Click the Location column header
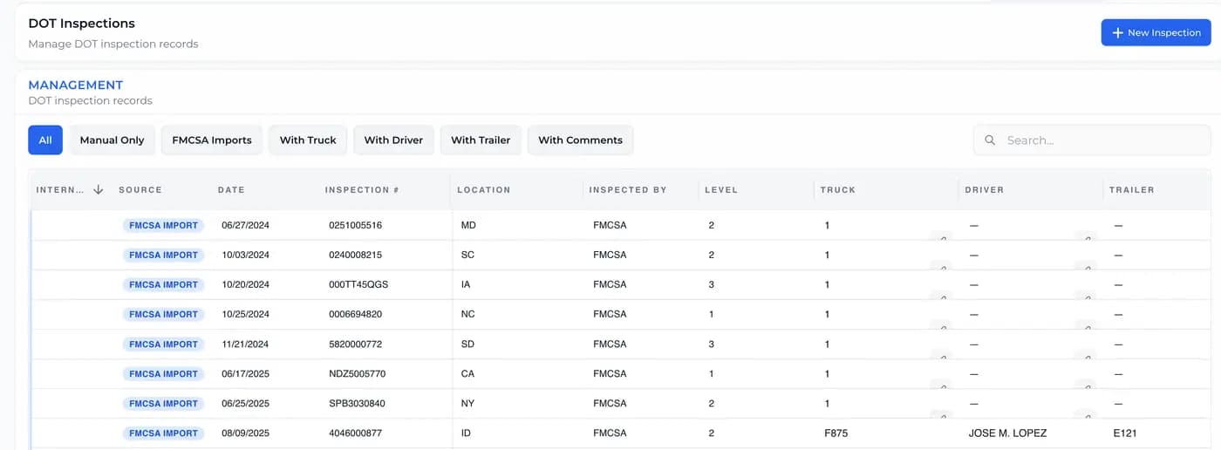This screenshot has height=450, width=1221. pos(483,190)
